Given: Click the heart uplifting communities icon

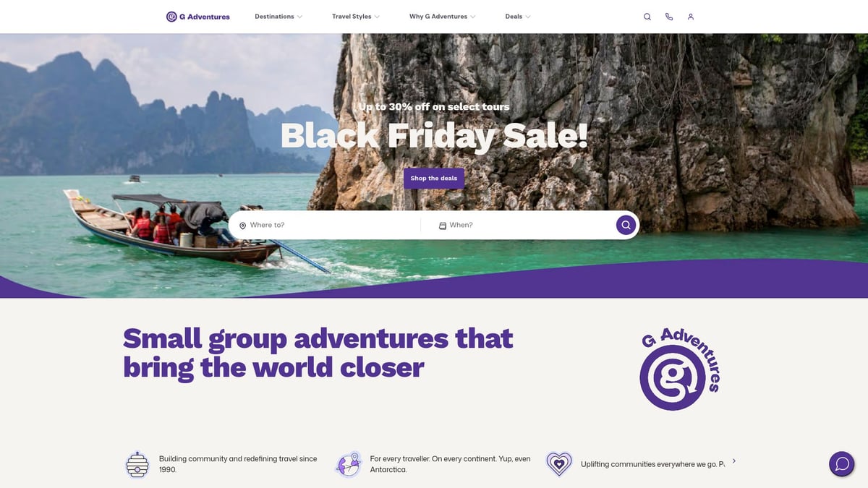Looking at the screenshot, I should click(x=559, y=464).
